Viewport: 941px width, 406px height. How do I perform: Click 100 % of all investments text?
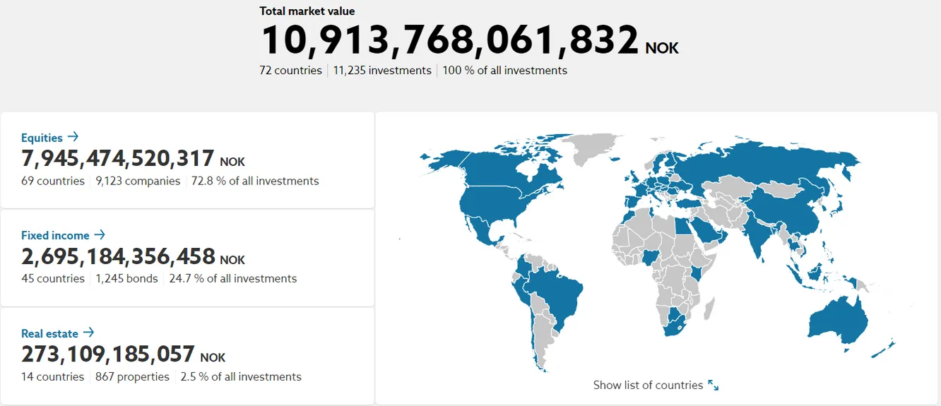coord(505,70)
